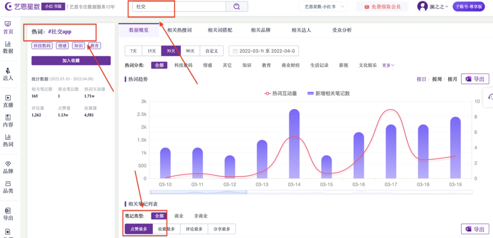Sort notes by 分享最多
Screen dimensions: 493x238
click(221, 229)
